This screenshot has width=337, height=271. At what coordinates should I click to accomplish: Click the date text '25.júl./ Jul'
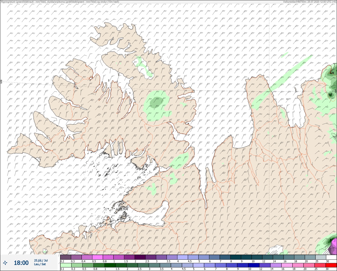[x=41, y=260]
